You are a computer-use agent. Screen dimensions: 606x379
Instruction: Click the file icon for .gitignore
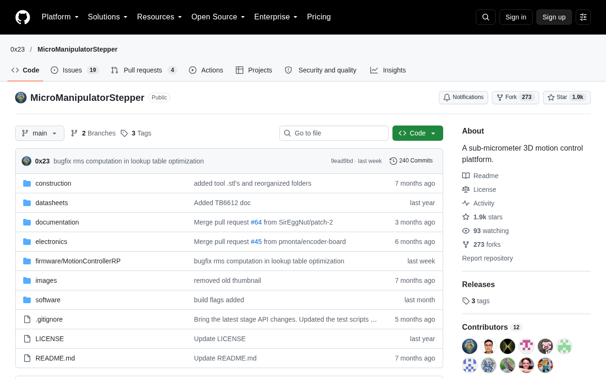click(27, 319)
